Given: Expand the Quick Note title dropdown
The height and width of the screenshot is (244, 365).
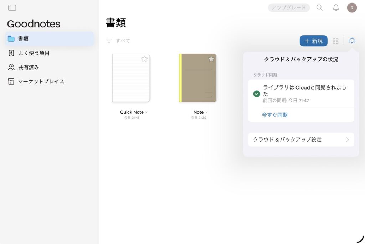Looking at the screenshot, I should click(146, 112).
